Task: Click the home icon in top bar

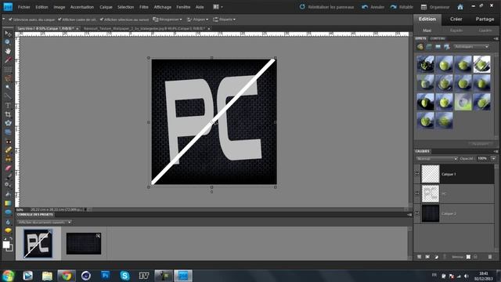Action: (x=460, y=7)
